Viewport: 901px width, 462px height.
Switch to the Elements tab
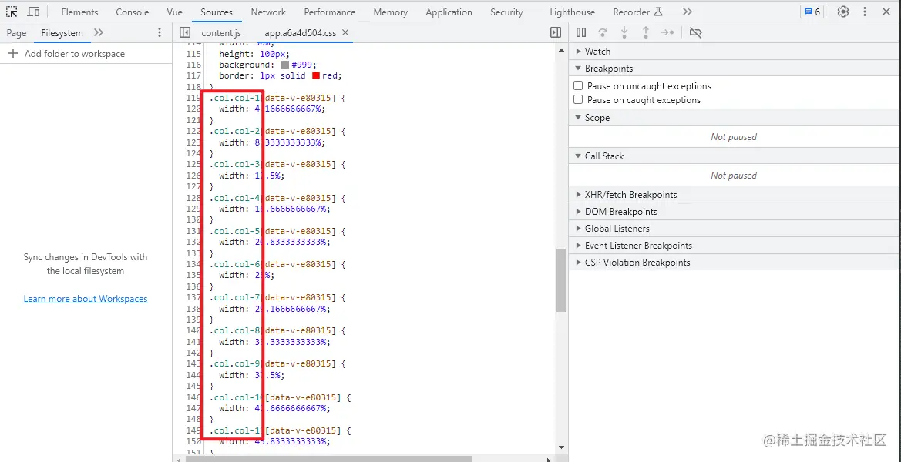tap(79, 12)
